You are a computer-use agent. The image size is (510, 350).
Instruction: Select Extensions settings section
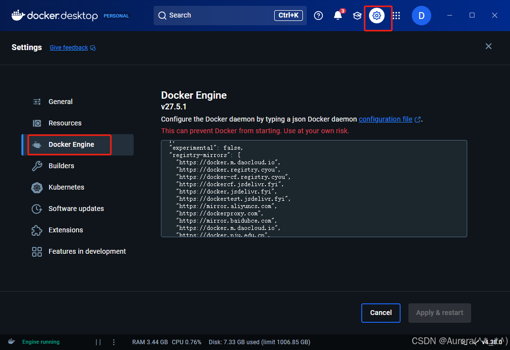pos(78,230)
